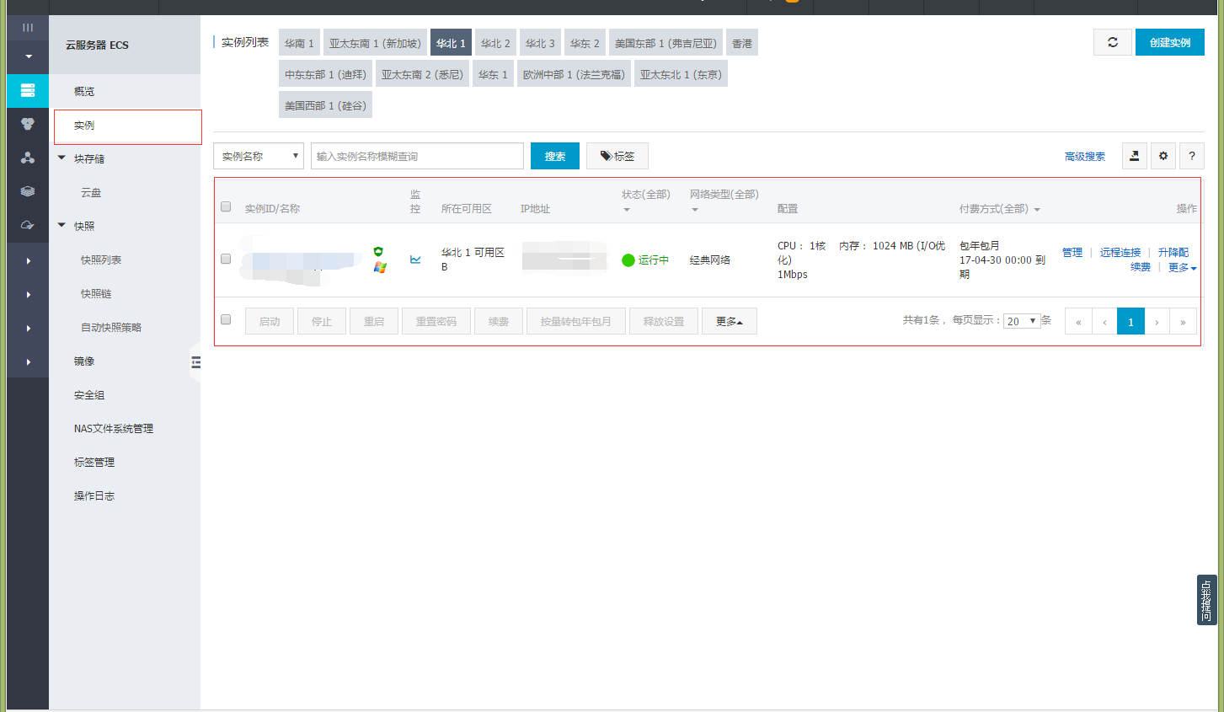
Task: Click the connected nodes icon in the dark sidebar
Action: 28,158
